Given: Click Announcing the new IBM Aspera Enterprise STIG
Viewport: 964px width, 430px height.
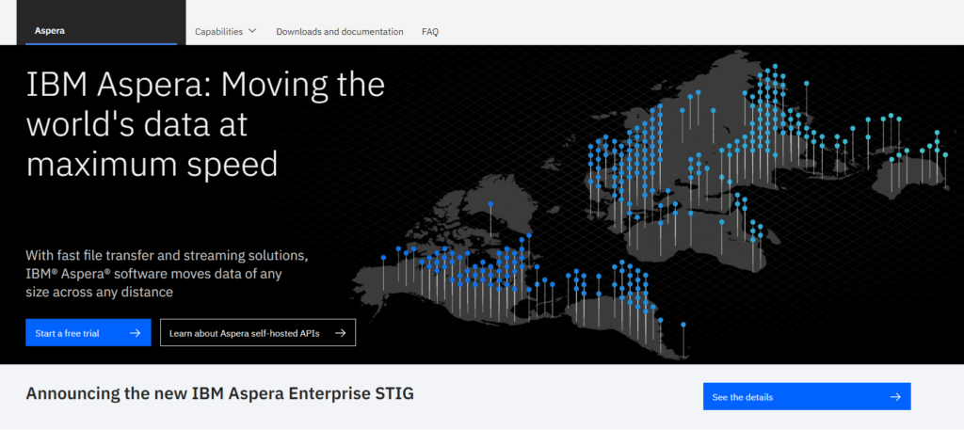Looking at the screenshot, I should [219, 393].
